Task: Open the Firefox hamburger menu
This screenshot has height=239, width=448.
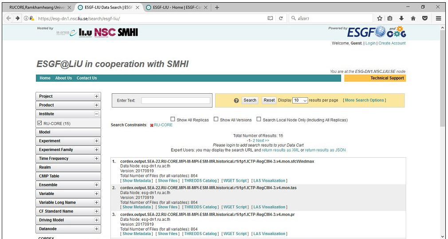Action: [x=438, y=18]
